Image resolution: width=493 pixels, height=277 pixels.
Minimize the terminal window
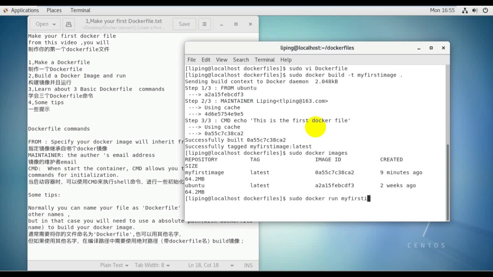(x=419, y=48)
